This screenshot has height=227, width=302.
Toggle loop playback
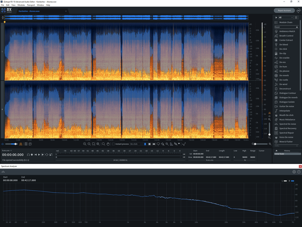coord(47,154)
